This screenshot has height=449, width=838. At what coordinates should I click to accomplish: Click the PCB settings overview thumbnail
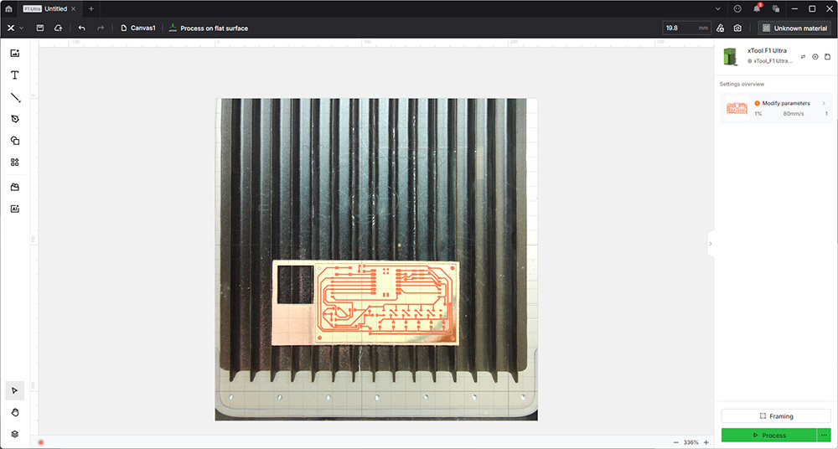pos(737,109)
